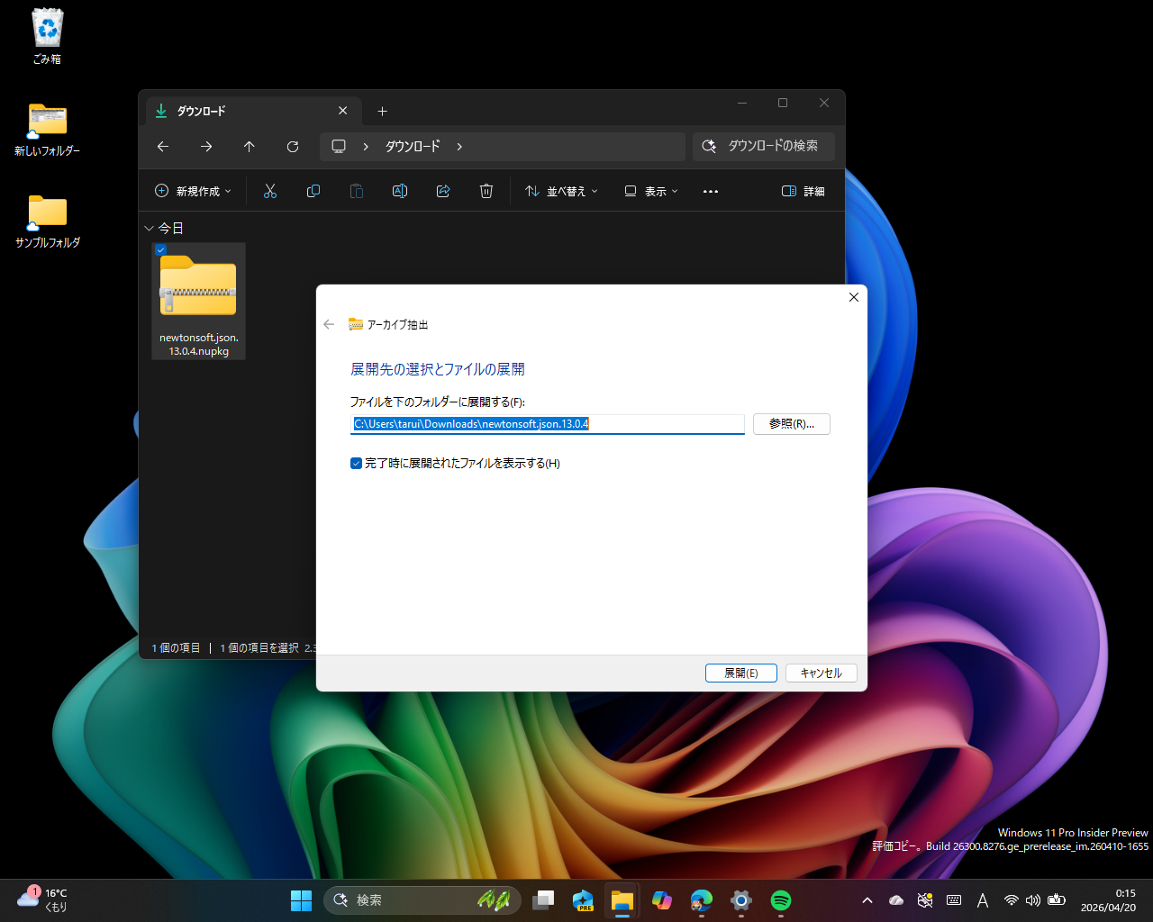Click the Wi-Fi network tray icon
Screen dimensions: 1153x922
point(1012,900)
